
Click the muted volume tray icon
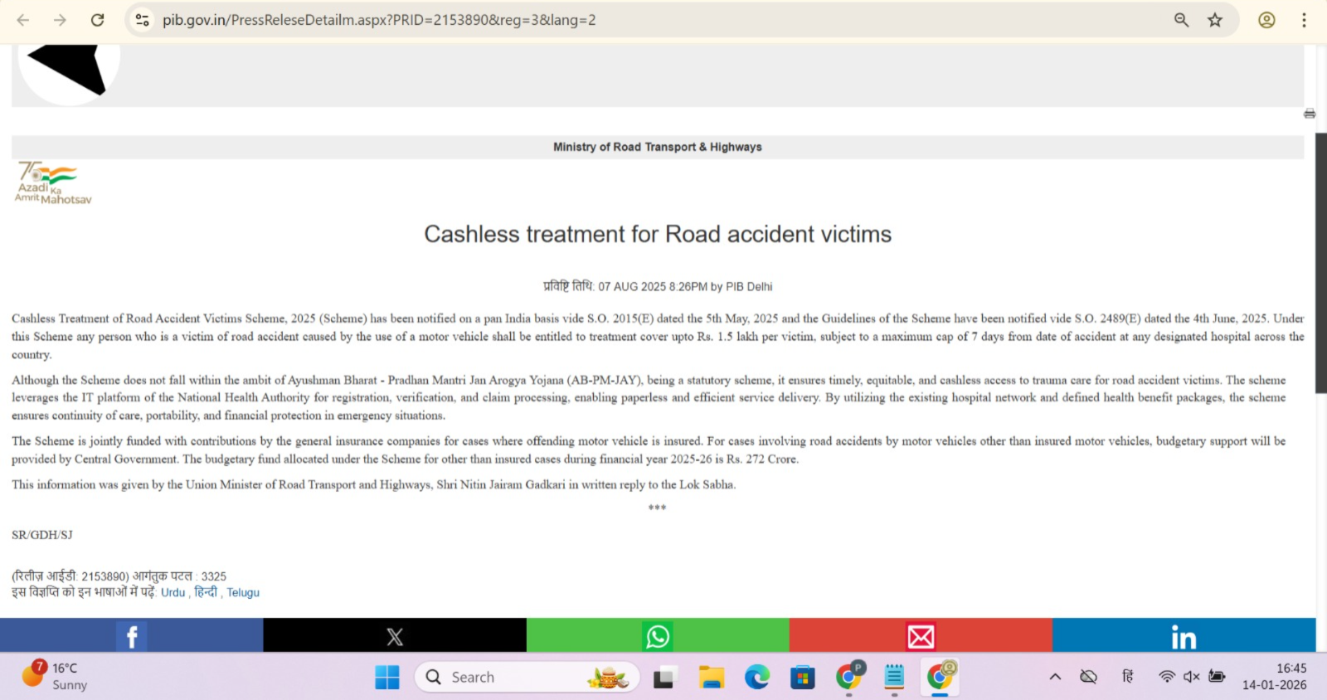coord(1192,677)
